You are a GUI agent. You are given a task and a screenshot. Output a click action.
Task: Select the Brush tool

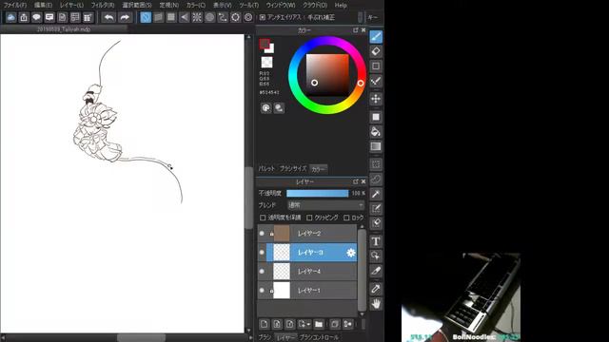(376, 37)
